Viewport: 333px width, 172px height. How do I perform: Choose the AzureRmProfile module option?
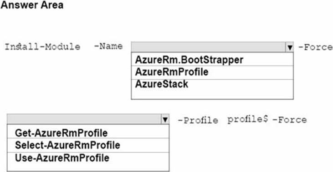212,72
